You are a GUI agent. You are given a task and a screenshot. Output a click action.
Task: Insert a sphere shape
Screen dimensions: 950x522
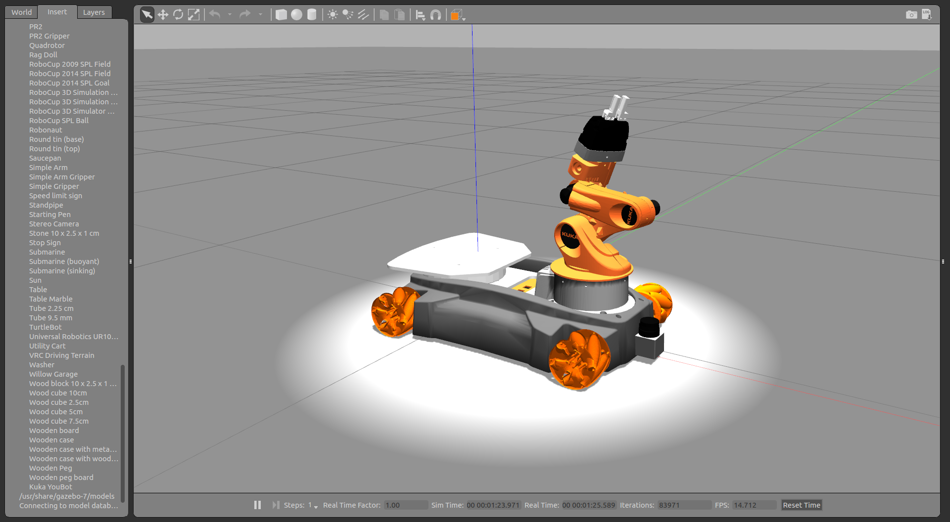tap(296, 15)
